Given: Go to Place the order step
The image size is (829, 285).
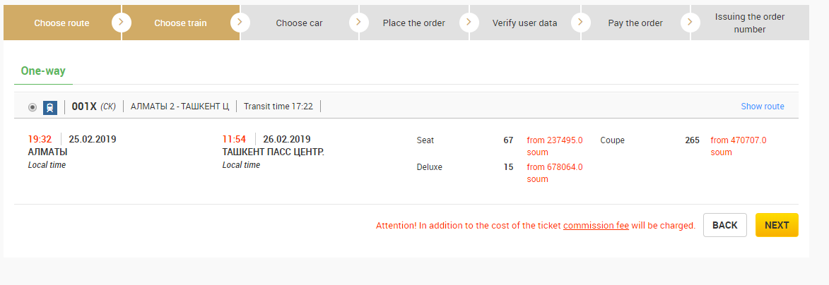Looking at the screenshot, I should 414,23.
